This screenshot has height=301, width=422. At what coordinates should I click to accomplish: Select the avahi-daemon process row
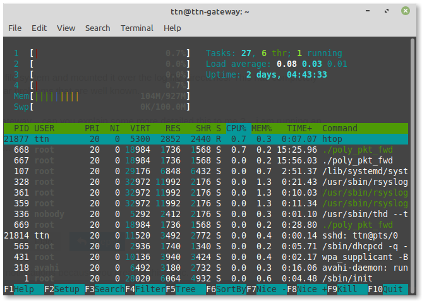(x=206, y=268)
